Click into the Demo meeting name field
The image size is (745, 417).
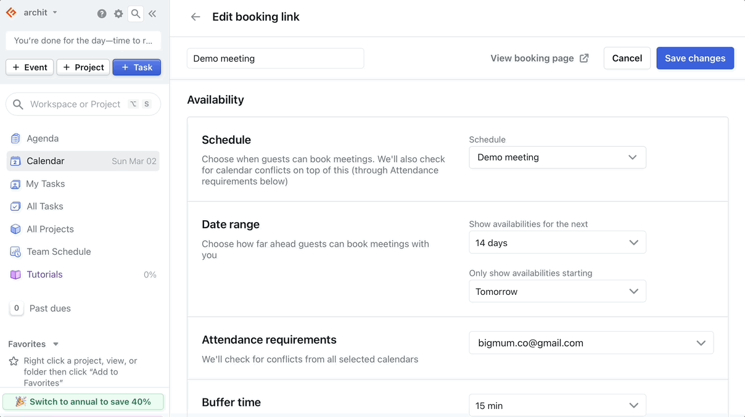tap(275, 58)
